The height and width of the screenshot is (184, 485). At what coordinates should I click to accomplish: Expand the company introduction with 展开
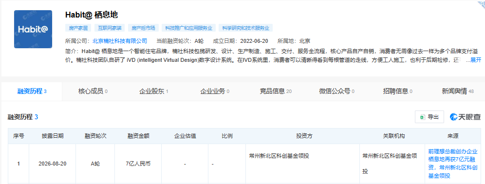point(476,60)
